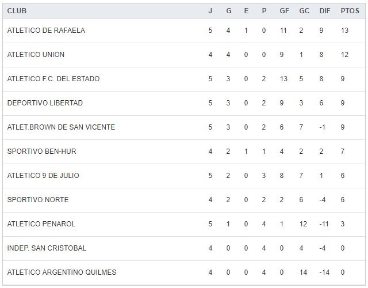This screenshot has width=368, height=288.
Task: Click the J column header
Action: coord(210,11)
